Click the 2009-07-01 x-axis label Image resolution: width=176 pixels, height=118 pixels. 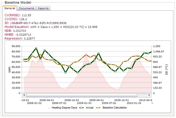(109, 103)
